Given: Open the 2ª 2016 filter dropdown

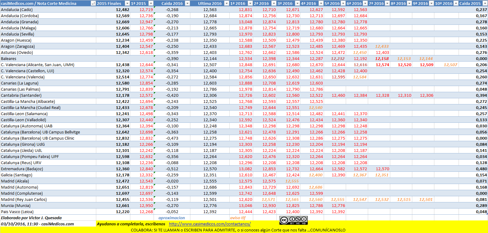Looking at the screenshot, I should (274, 3).
